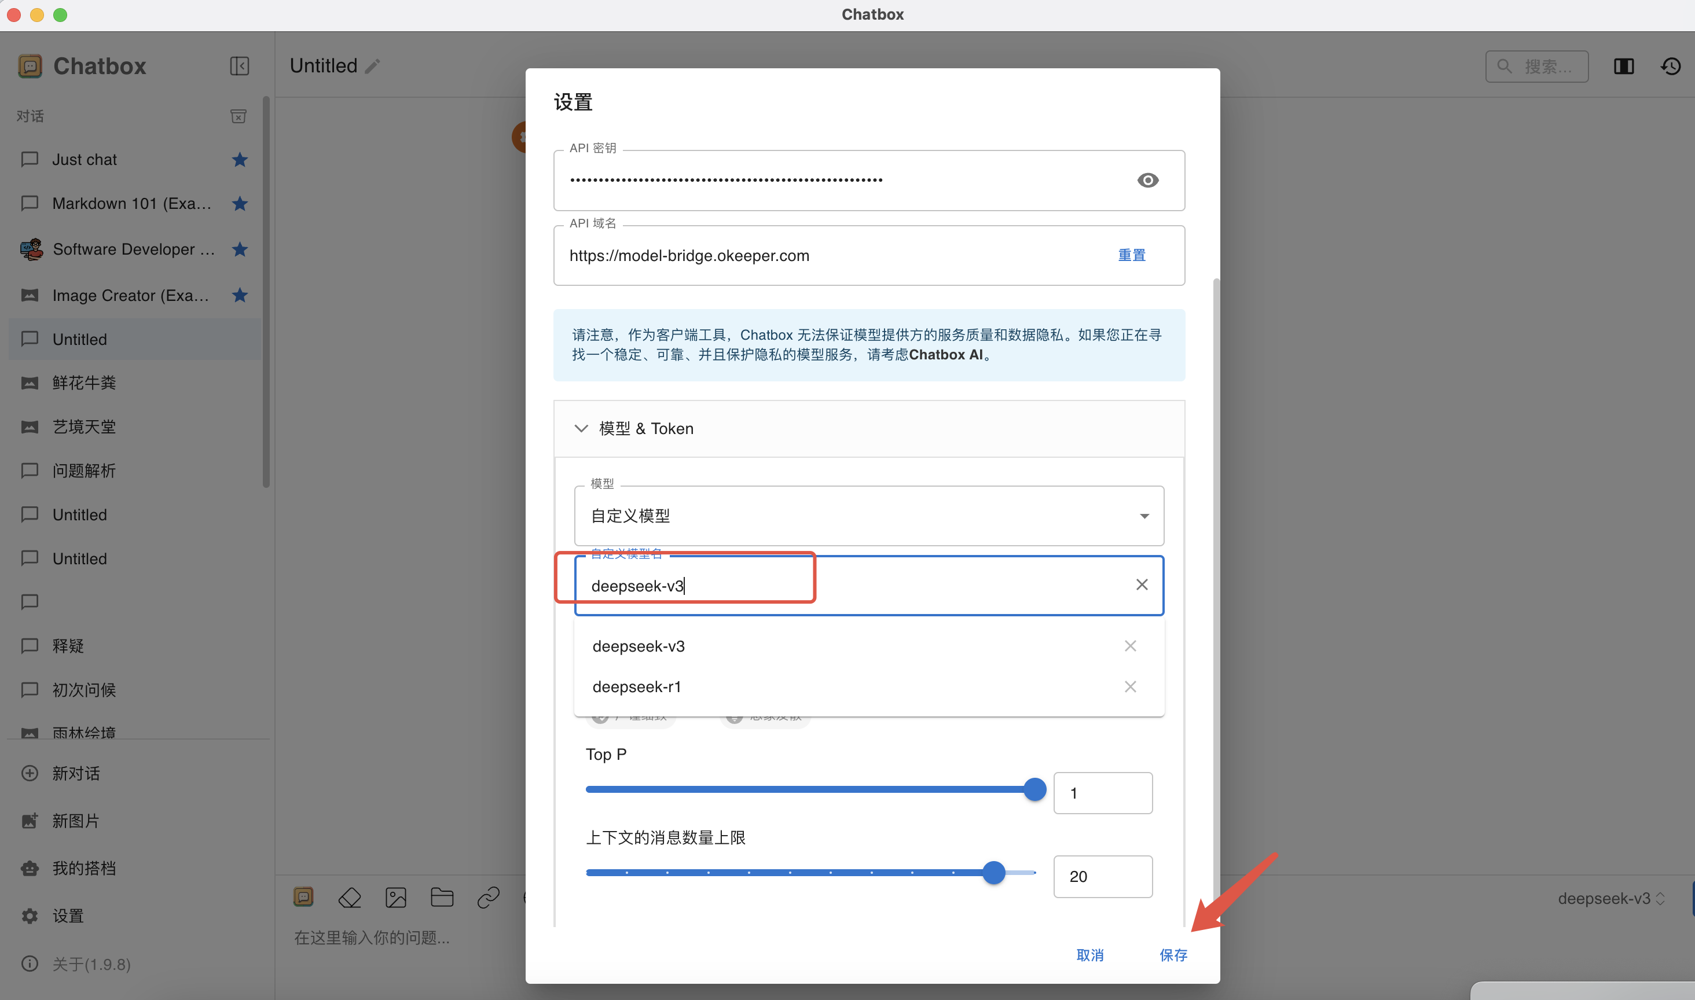Click the folder attach-file icon
Screen dimensions: 1695x1000
point(442,898)
